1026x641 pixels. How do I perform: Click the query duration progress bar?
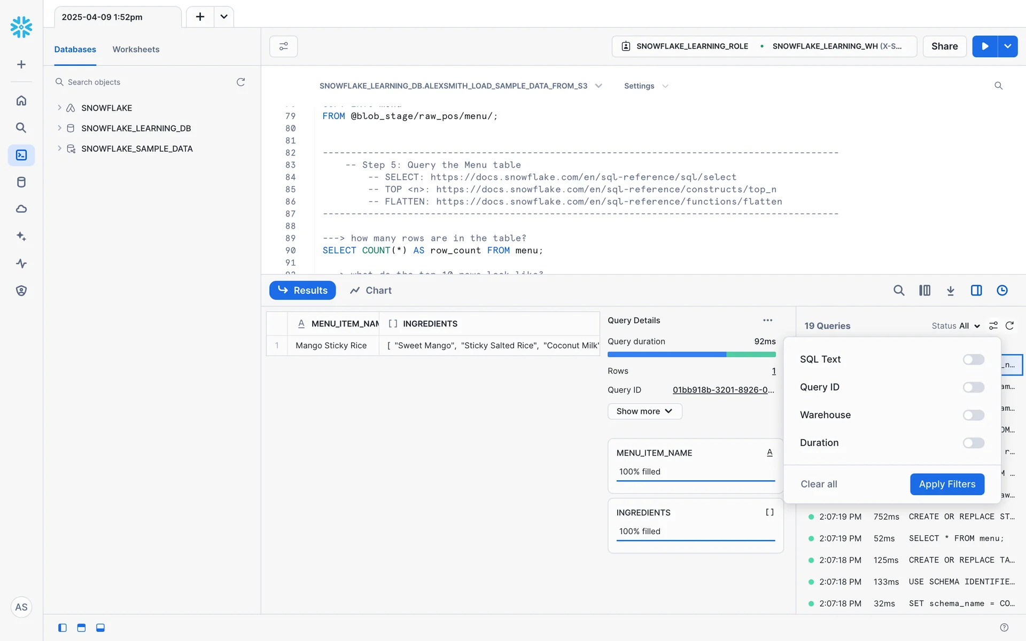click(691, 355)
